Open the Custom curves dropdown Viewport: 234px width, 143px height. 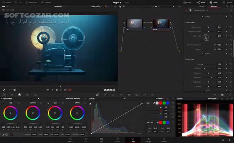click(160, 99)
